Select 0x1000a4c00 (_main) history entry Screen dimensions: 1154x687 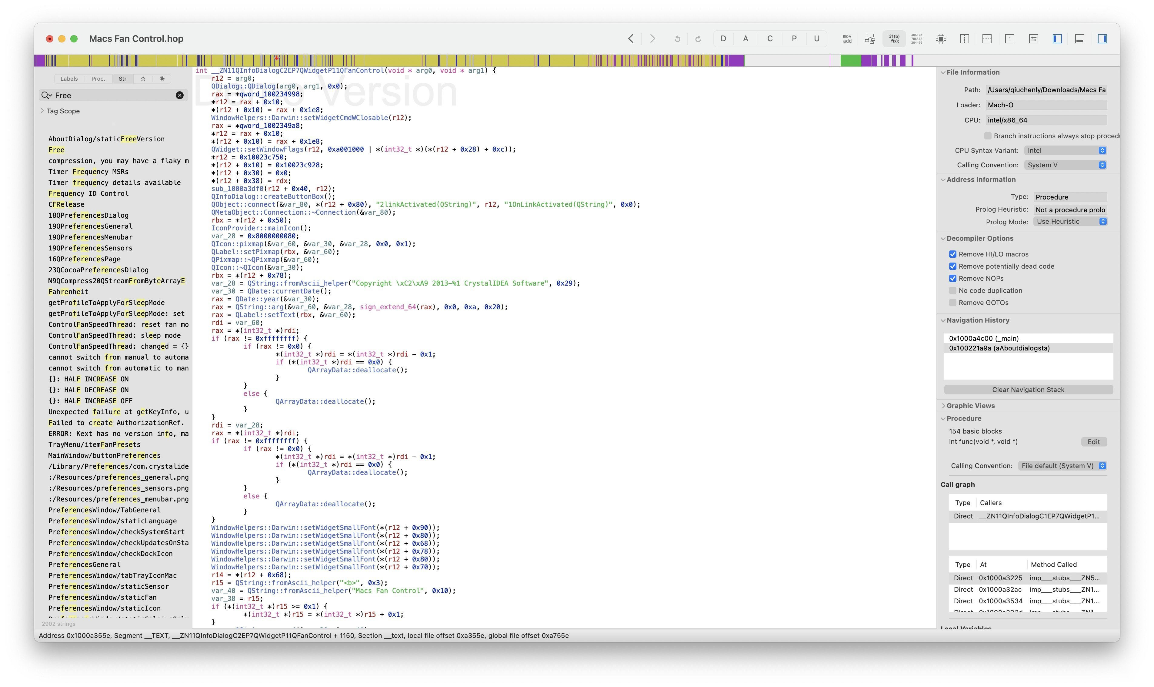(1028, 338)
